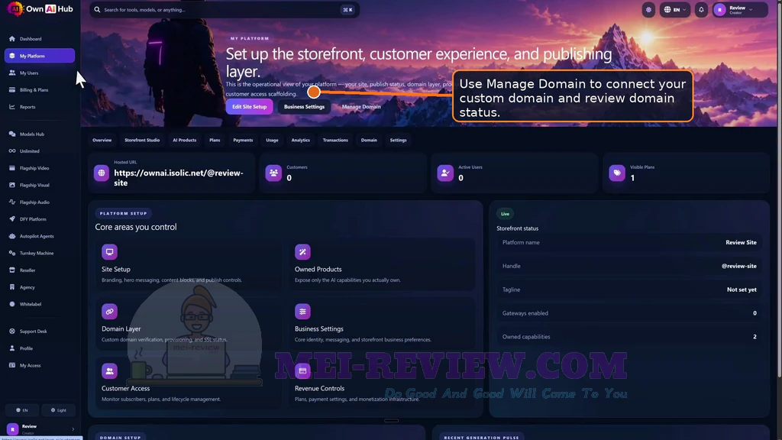Open the hosted URL ownai.isolic.net link
The image size is (782, 440).
click(179, 178)
